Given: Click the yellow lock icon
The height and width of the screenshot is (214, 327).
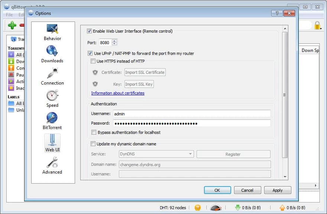Looking at the screenshot, I should [317, 25].
